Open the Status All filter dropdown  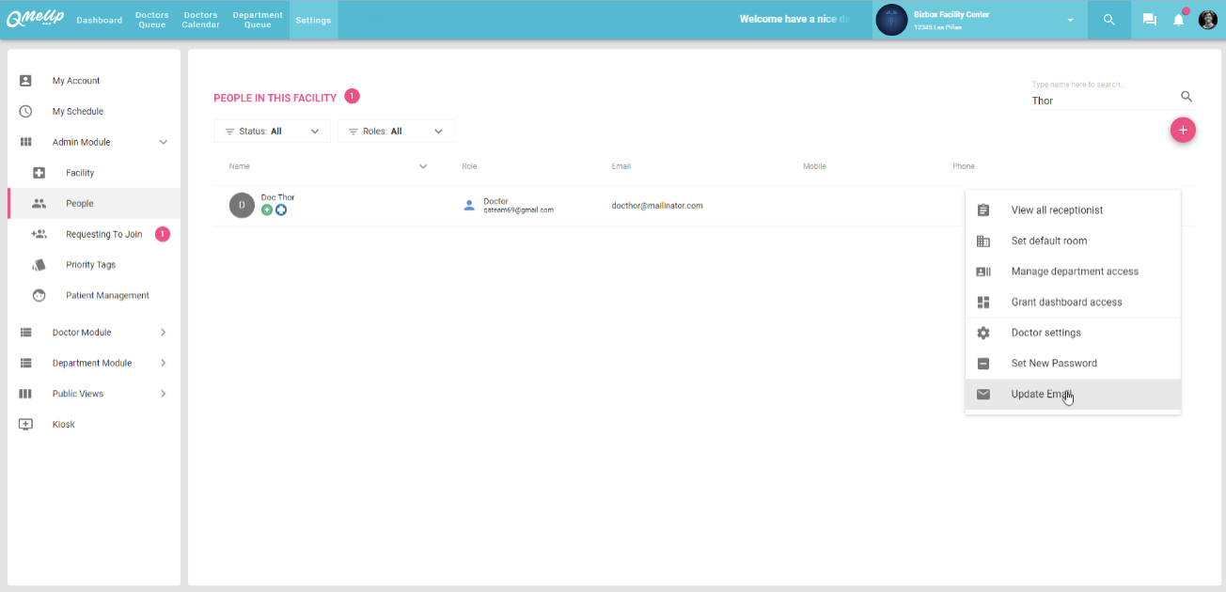coord(272,132)
